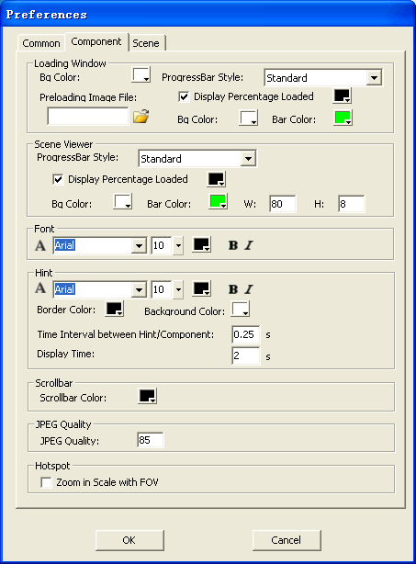The image size is (416, 564).
Task: Click the font 'A' icon in Font section
Action: (x=40, y=245)
